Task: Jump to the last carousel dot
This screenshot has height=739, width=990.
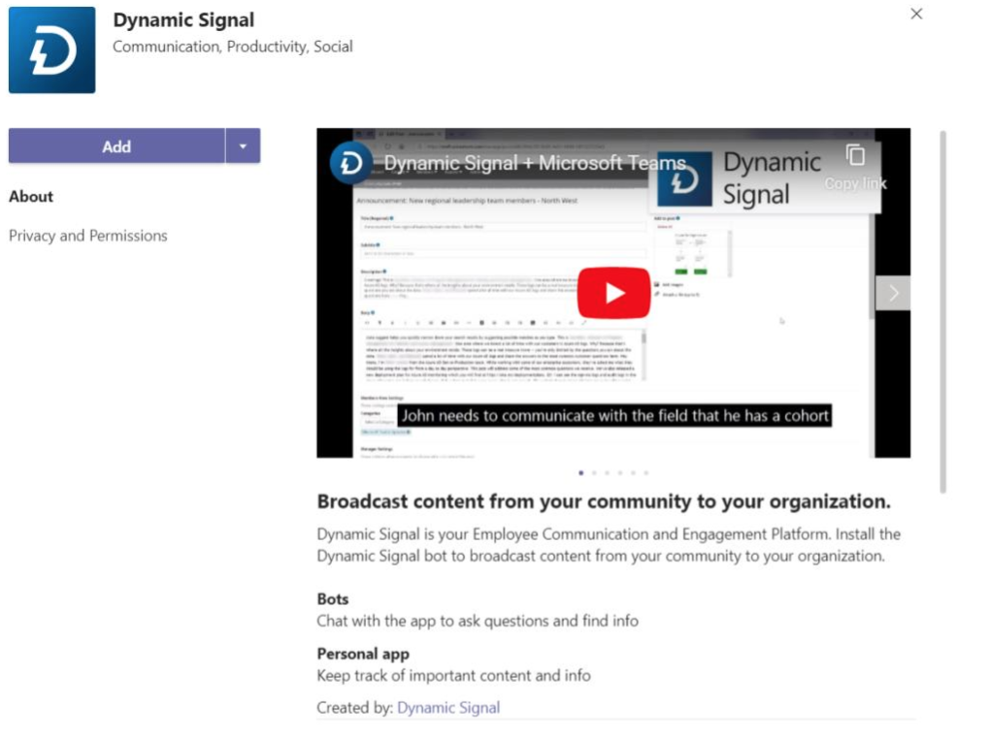Action: (645, 472)
